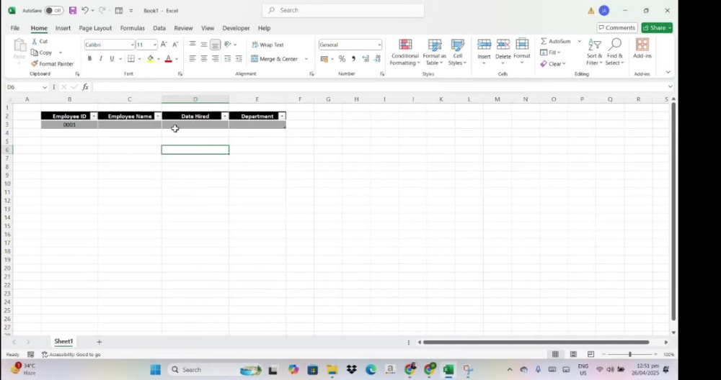Undo the last action

[x=84, y=10]
